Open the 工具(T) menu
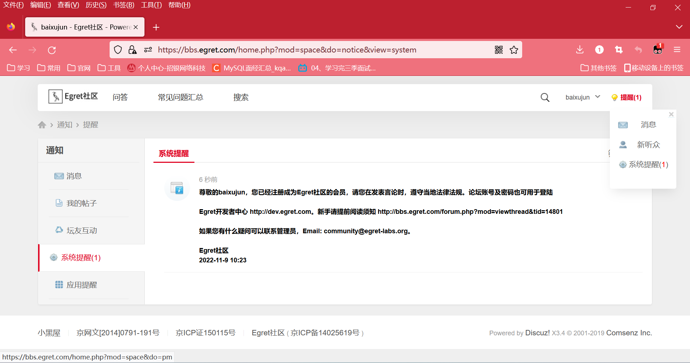 coord(151,5)
